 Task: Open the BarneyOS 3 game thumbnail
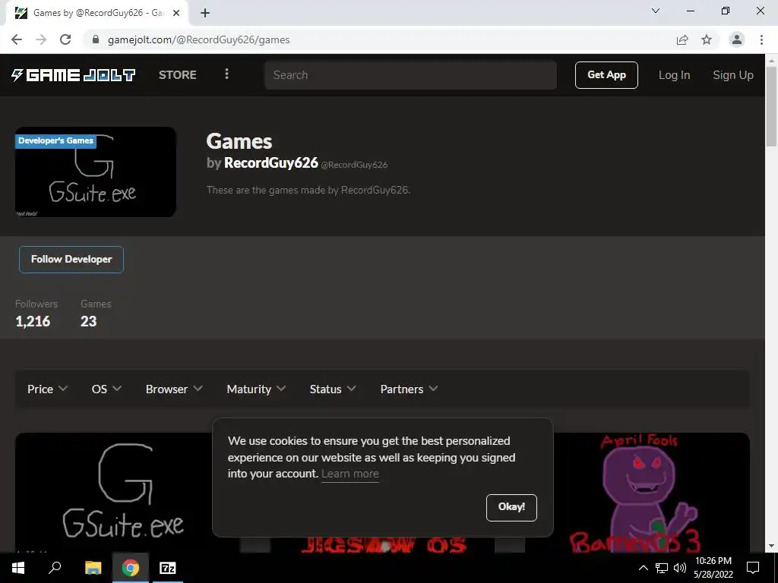coord(639,493)
